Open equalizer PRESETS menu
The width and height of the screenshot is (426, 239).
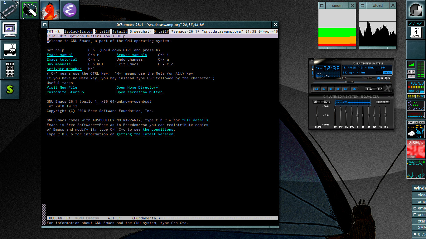click(x=383, y=102)
